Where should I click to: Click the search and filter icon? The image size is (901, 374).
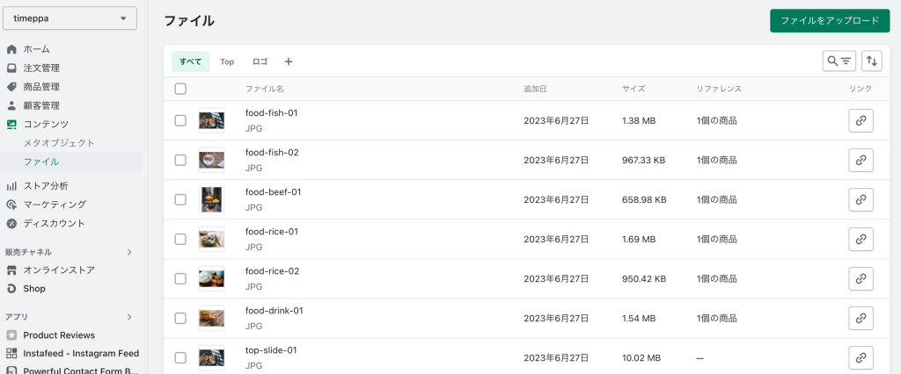(839, 61)
